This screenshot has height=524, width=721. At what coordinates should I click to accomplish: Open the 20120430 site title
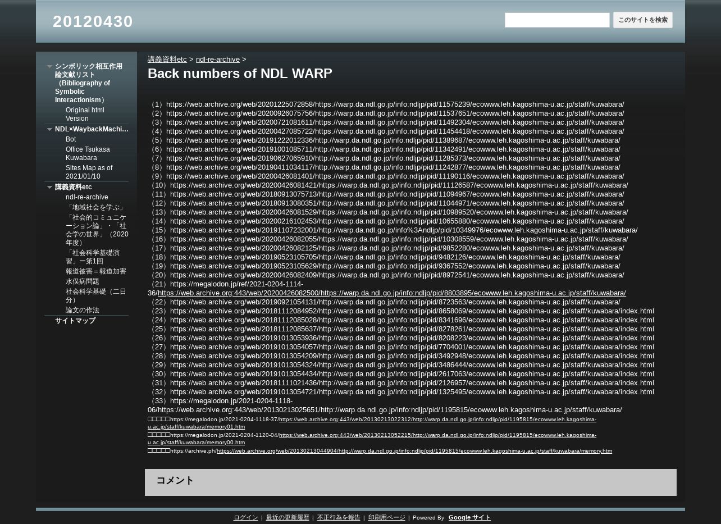coord(93,21)
